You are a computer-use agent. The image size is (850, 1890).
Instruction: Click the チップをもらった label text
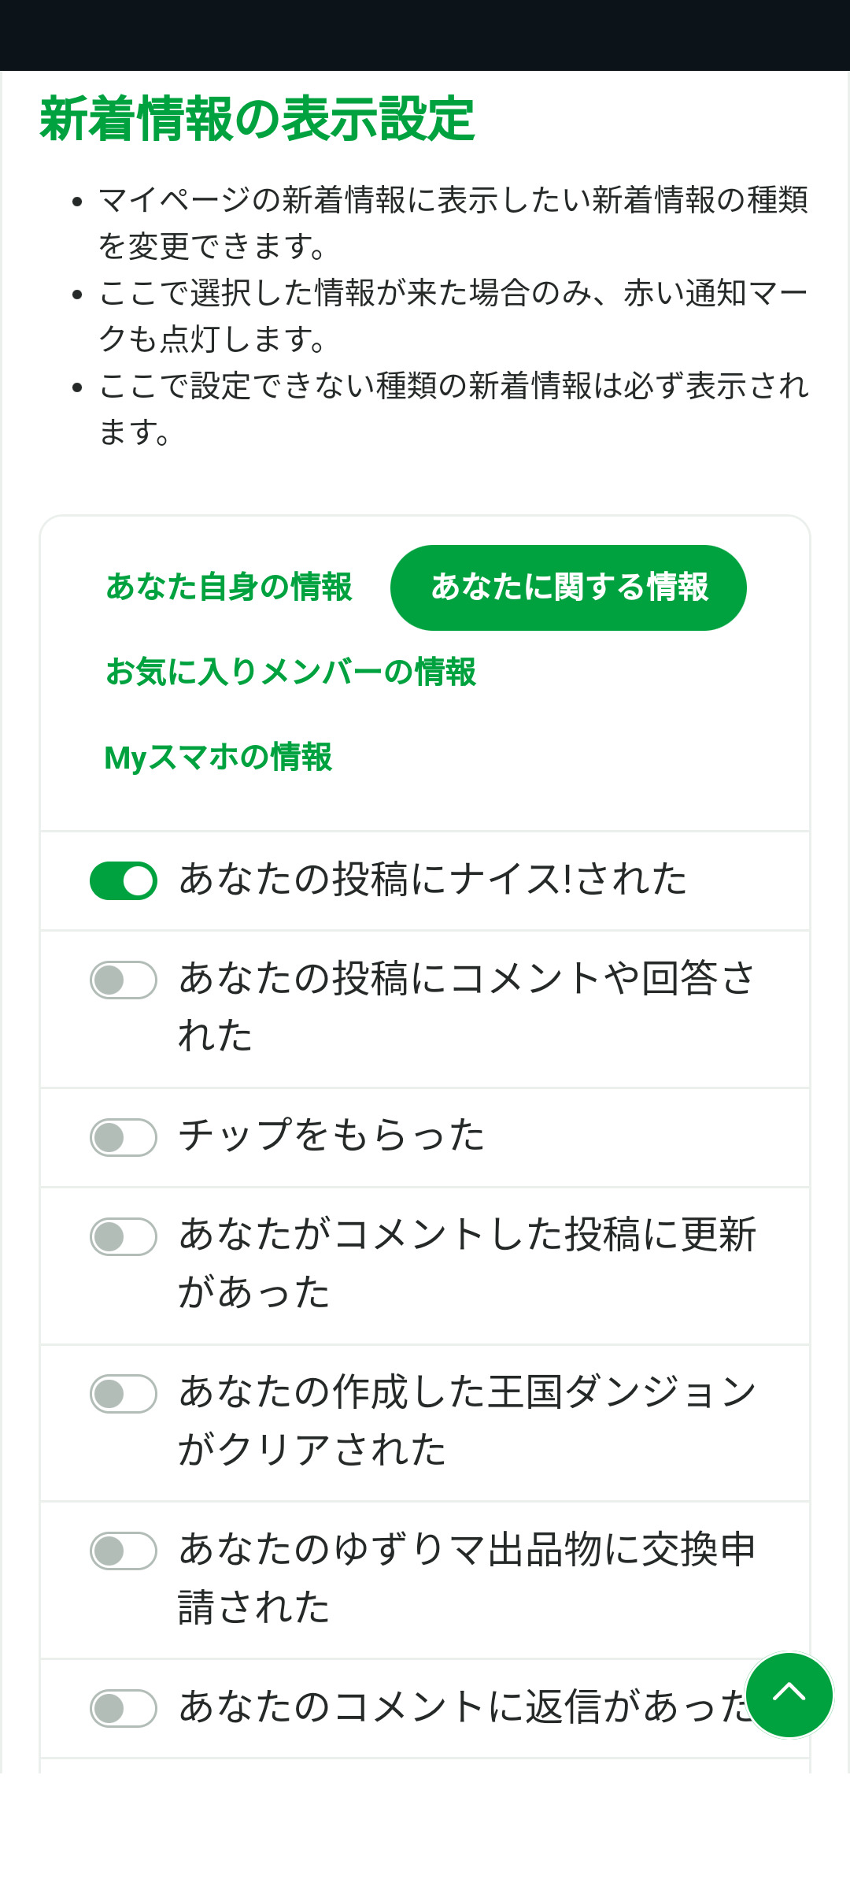(x=331, y=1136)
